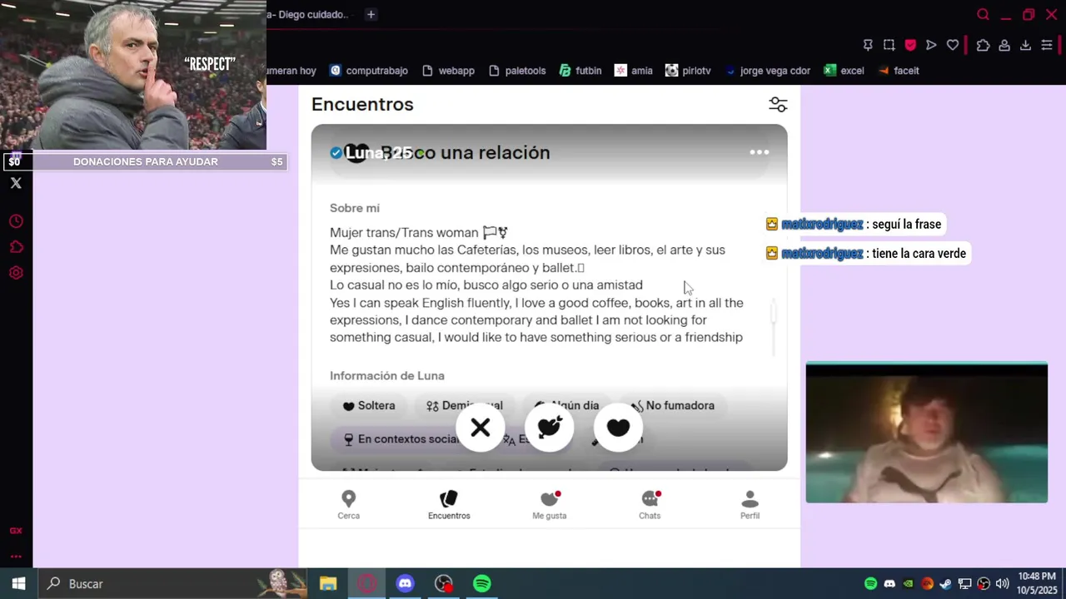Open the extensions cube sidebar icon
The image size is (1066, 599).
(x=16, y=247)
